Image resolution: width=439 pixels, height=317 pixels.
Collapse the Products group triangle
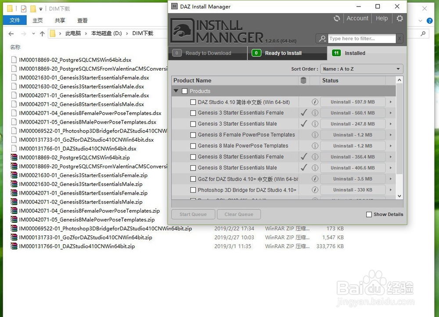pyautogui.click(x=176, y=91)
